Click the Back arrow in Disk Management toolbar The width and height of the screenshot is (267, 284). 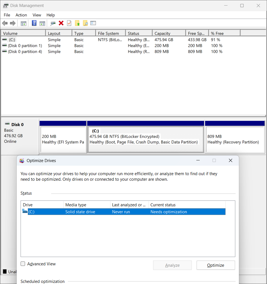pos(5,23)
